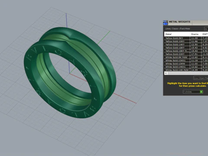Screen dimensions: 208x156
Task: Click the 11.09 grams value
Action: (194, 38)
